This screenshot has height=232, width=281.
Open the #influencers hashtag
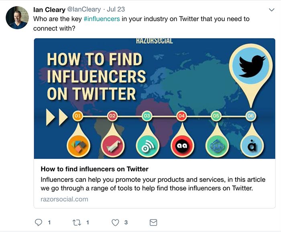click(101, 18)
